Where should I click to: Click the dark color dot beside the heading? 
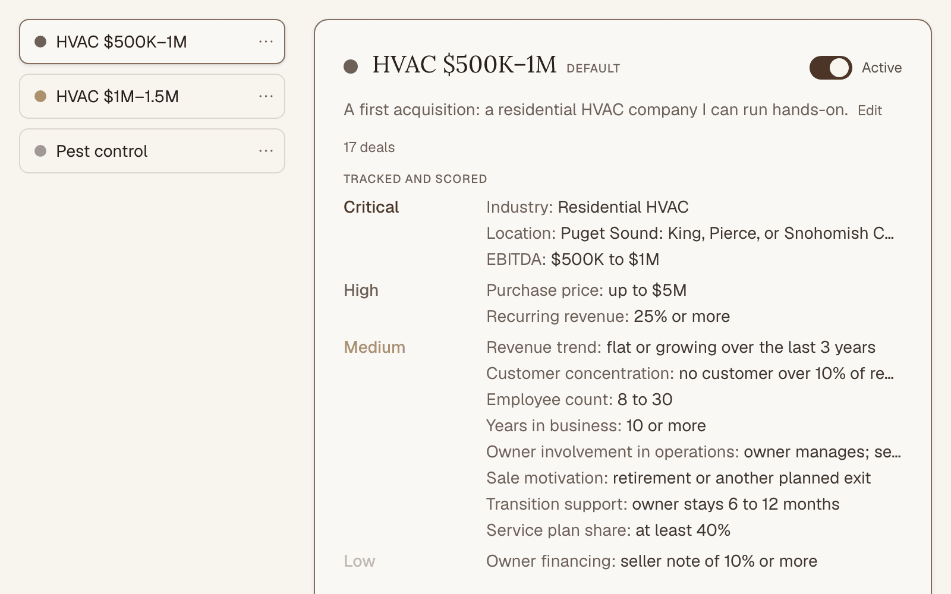coord(351,67)
